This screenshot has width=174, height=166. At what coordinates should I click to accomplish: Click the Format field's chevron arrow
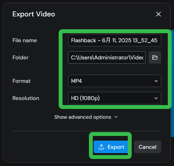pos(156,81)
